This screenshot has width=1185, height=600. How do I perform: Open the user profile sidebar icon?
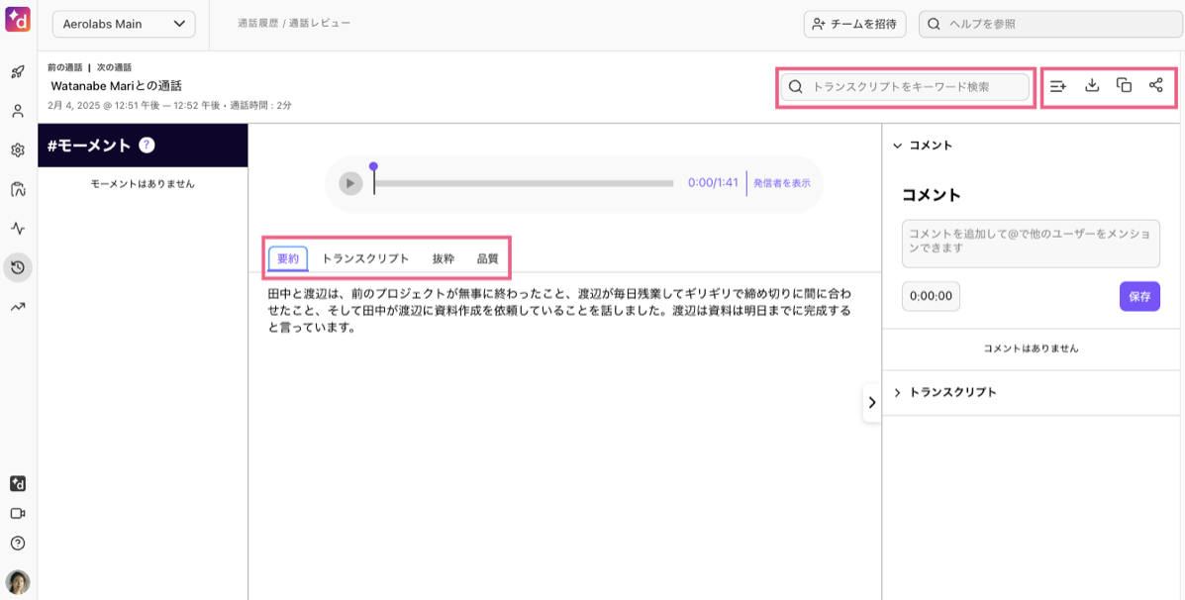18,111
